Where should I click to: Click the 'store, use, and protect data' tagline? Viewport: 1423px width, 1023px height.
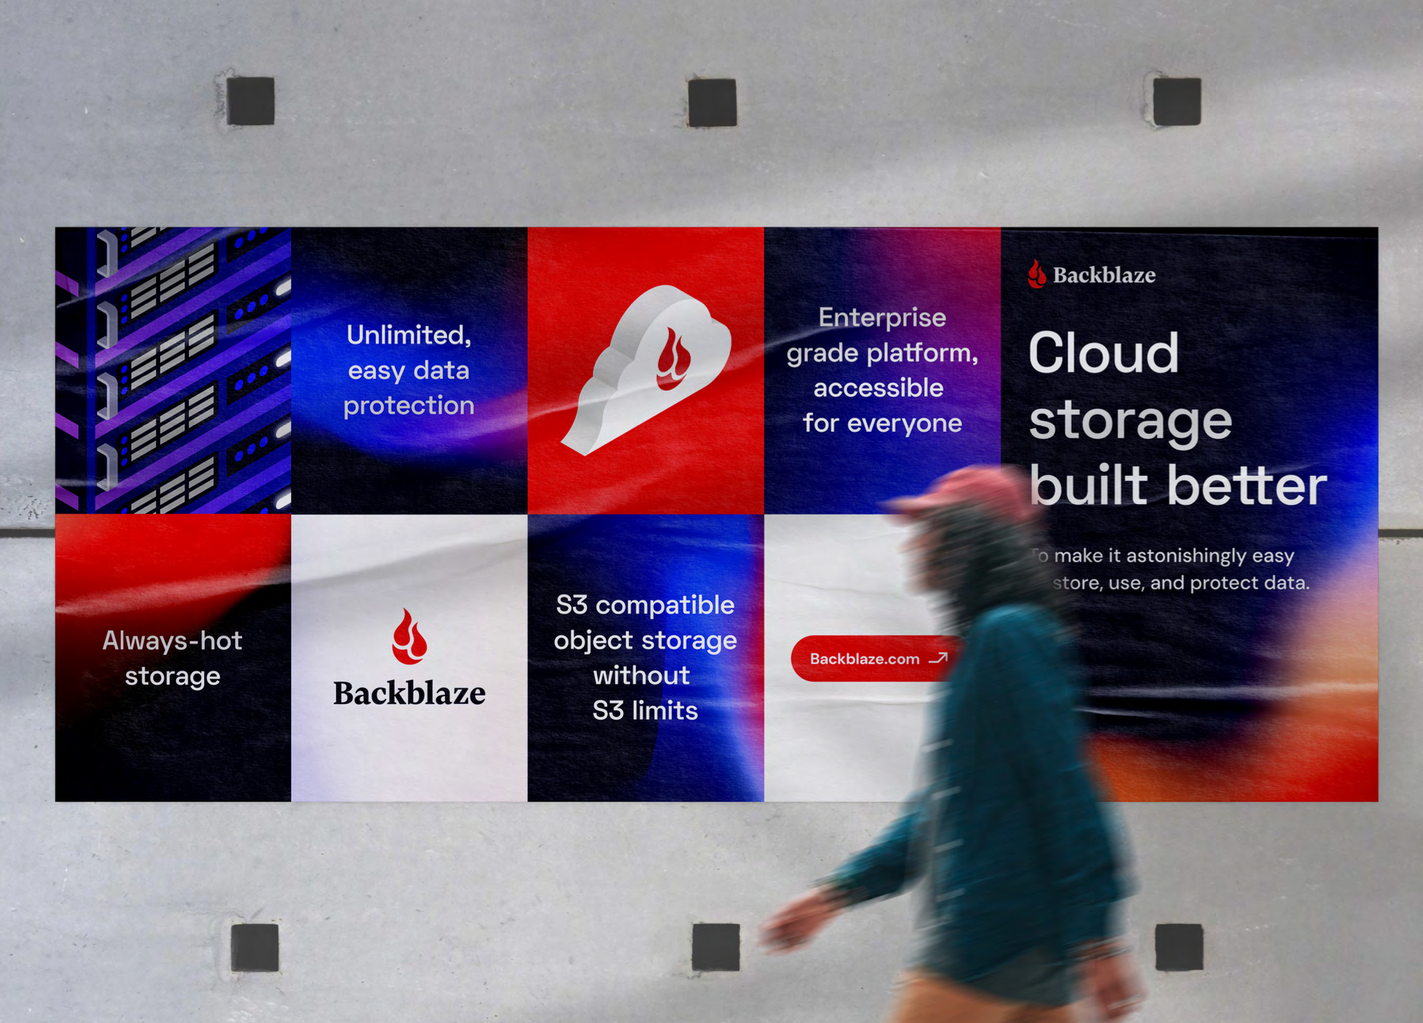click(1180, 583)
